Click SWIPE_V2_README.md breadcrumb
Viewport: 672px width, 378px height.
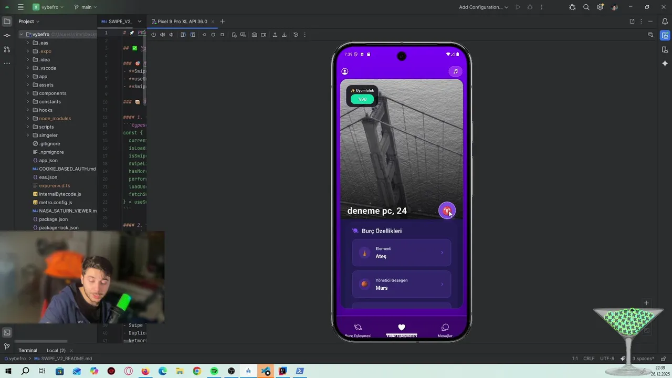pyautogui.click(x=66, y=359)
